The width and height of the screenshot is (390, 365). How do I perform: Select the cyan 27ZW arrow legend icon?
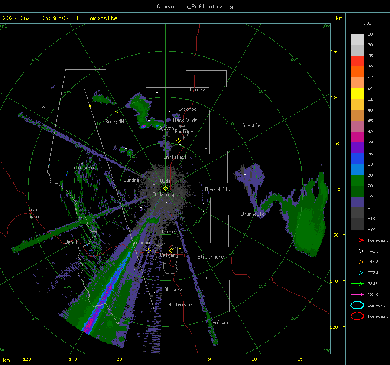(357, 273)
